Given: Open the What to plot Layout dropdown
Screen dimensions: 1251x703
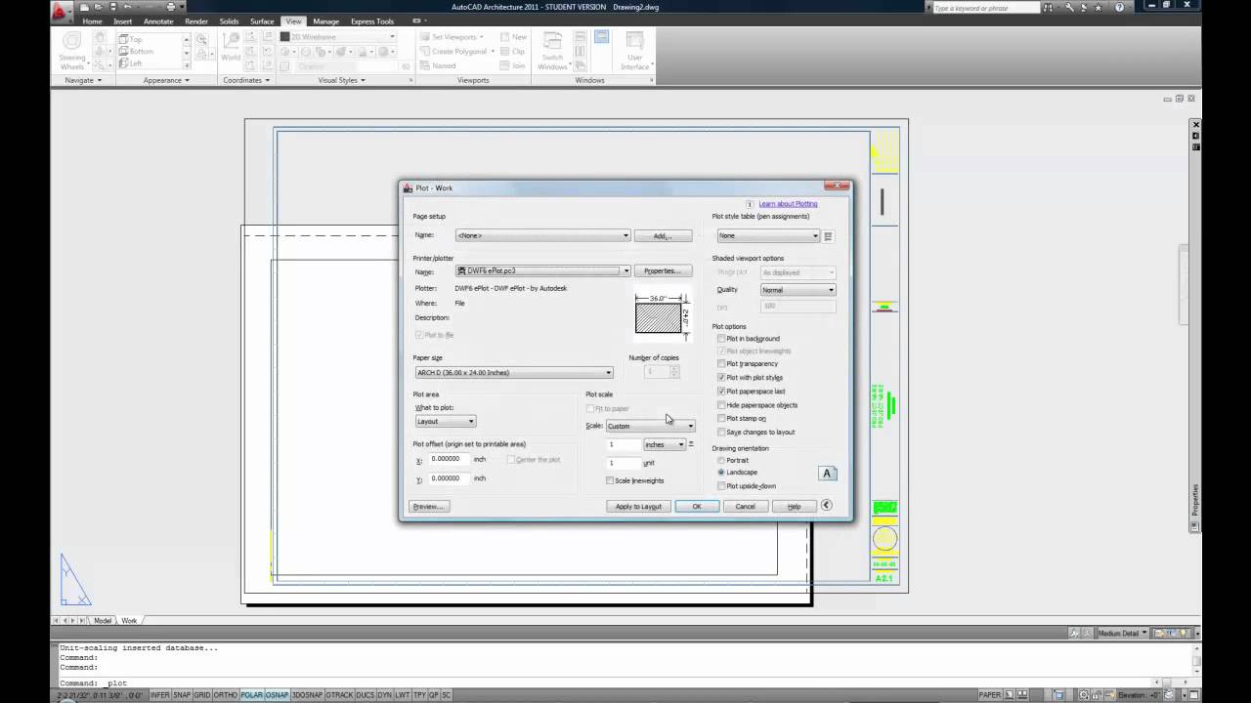Looking at the screenshot, I should (446, 422).
